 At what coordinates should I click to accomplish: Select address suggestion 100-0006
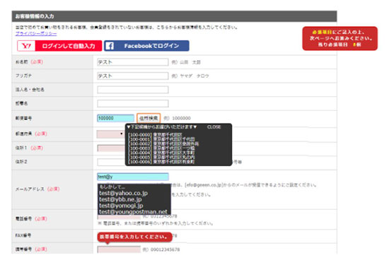coord(161,162)
